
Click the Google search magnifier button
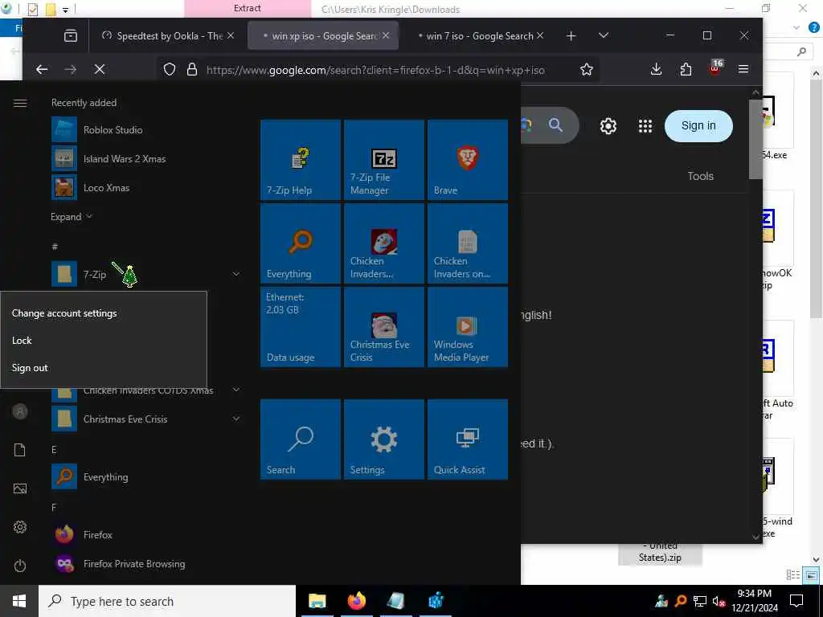coord(555,125)
